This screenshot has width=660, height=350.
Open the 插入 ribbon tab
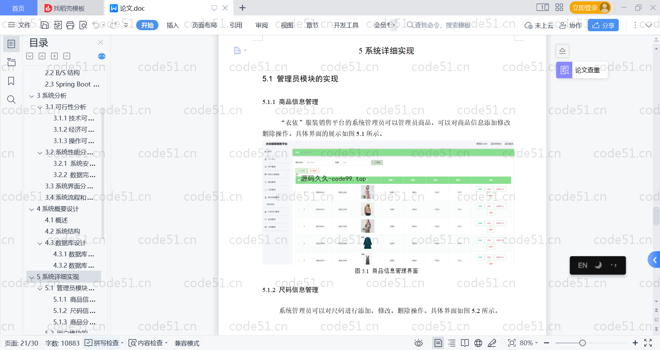[x=173, y=25]
